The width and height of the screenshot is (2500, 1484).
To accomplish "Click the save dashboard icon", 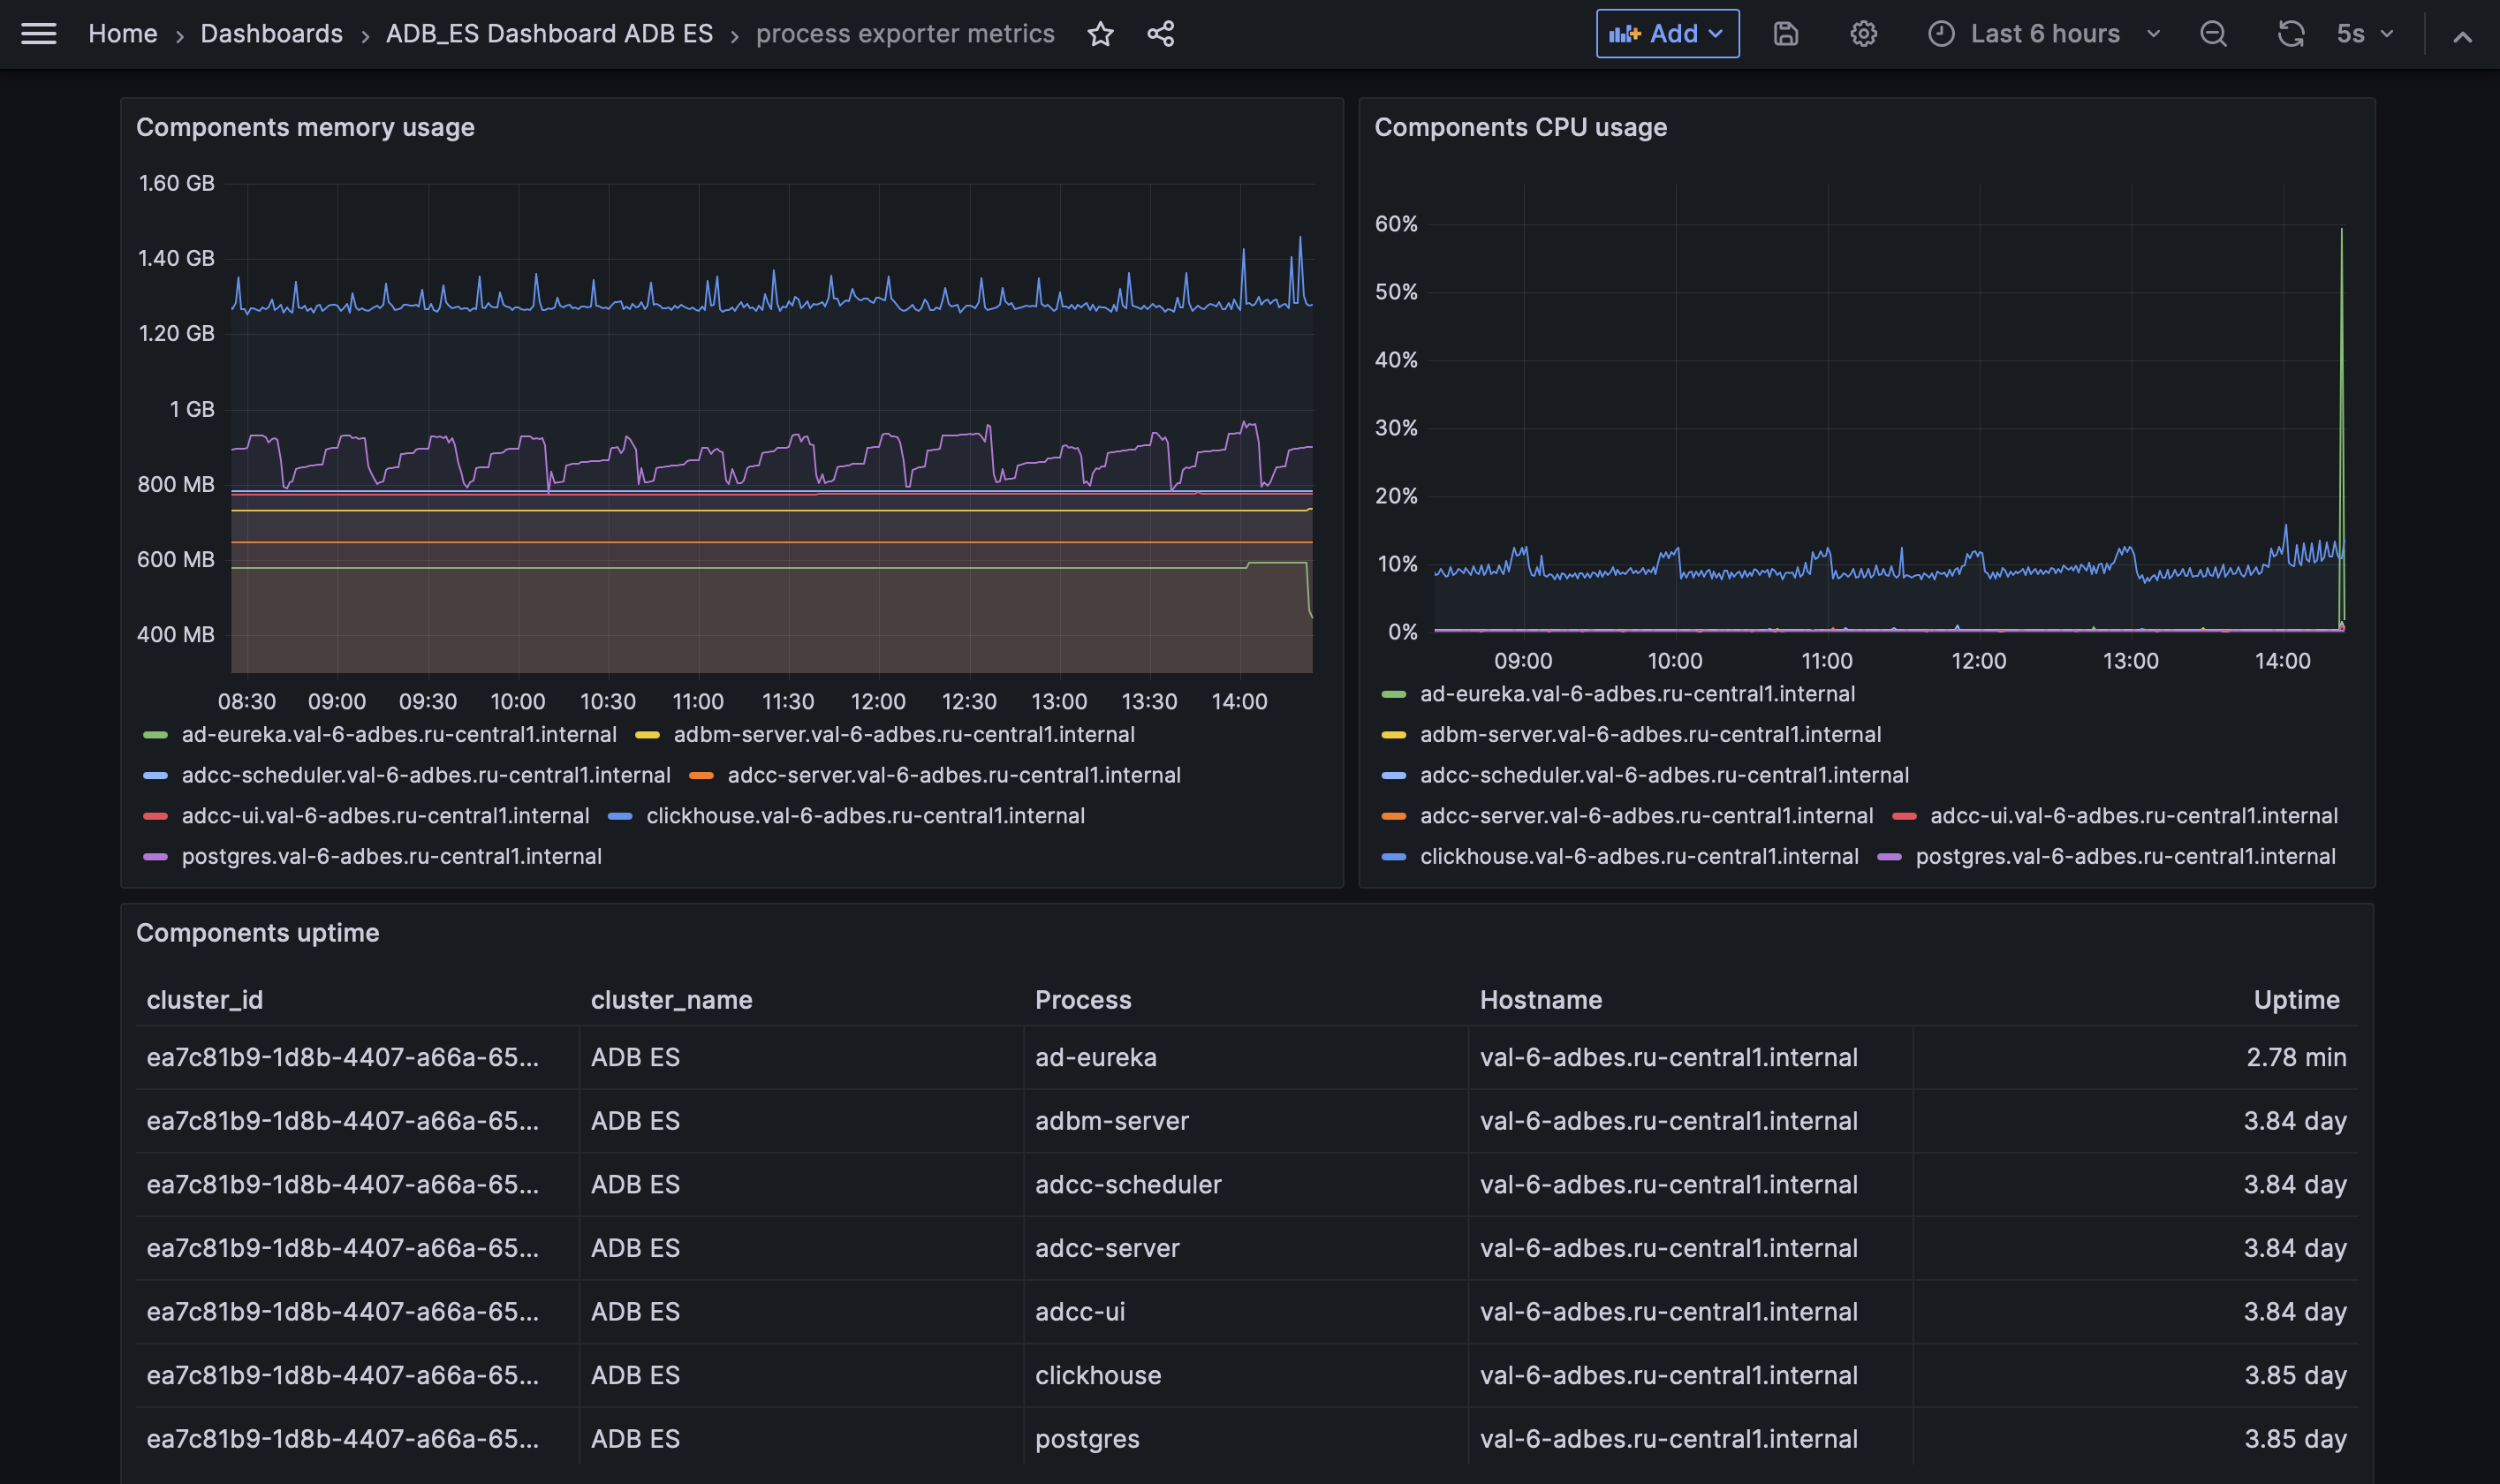I will (x=1786, y=33).
